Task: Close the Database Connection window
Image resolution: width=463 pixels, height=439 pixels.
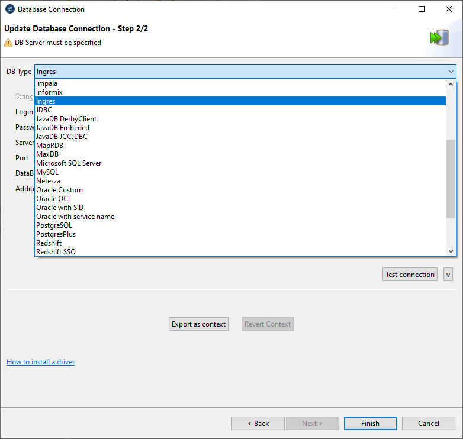Action: point(449,9)
